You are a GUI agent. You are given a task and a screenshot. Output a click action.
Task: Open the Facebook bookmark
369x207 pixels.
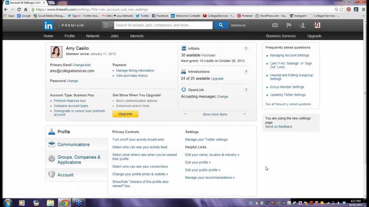pos(160,16)
